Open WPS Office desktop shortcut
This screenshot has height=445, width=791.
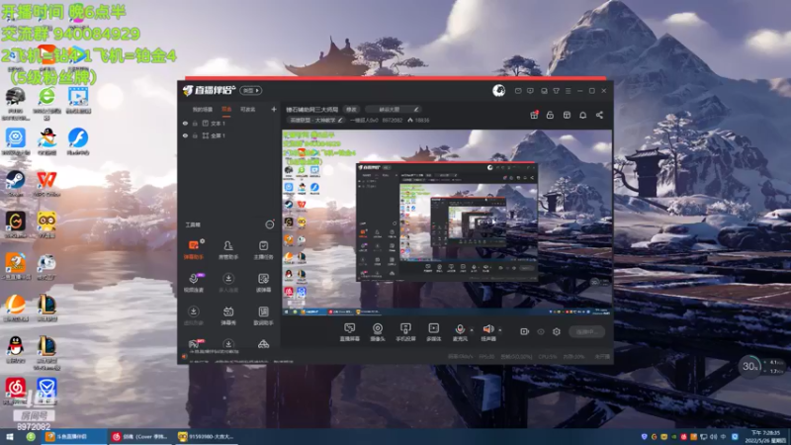tap(46, 183)
